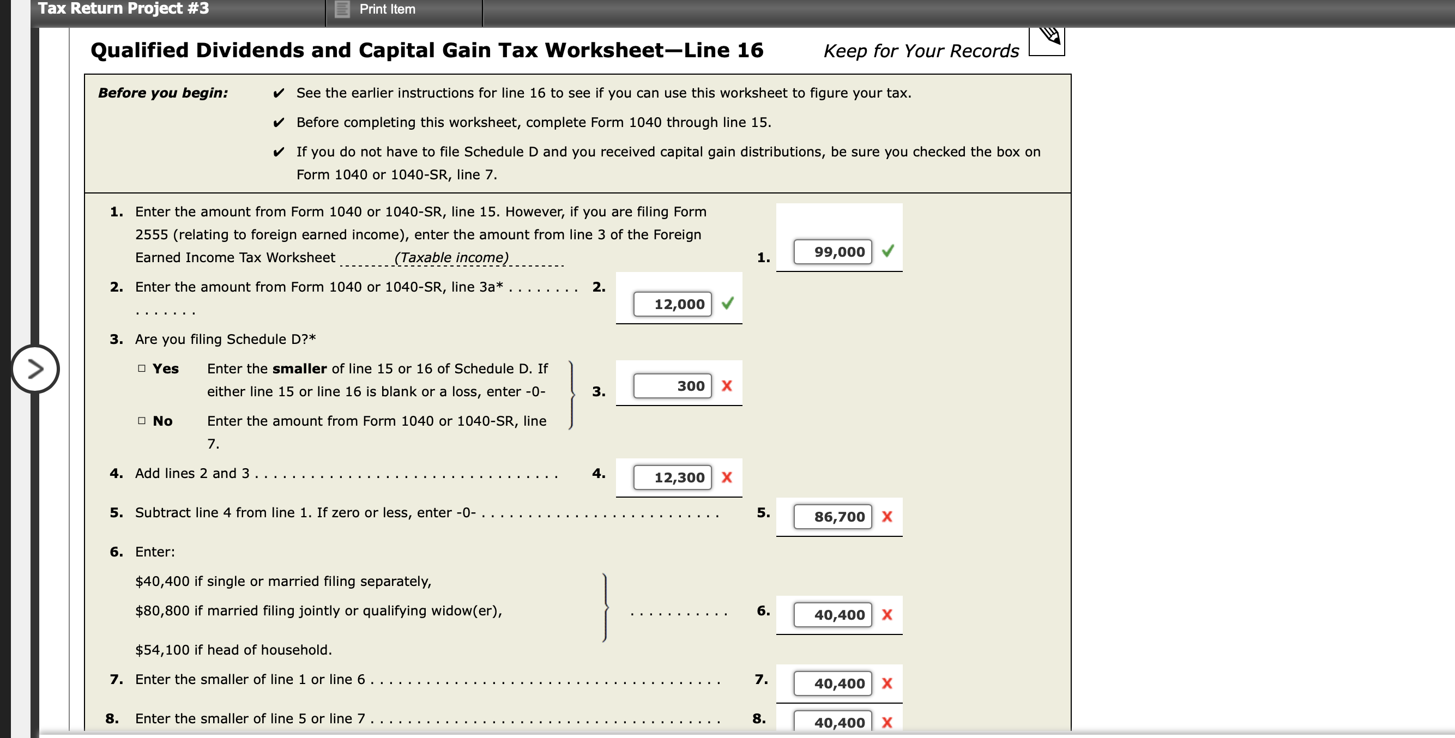This screenshot has width=1455, height=738.
Task: Switch to the Tax Return Project #3 tab
Action: tap(123, 9)
